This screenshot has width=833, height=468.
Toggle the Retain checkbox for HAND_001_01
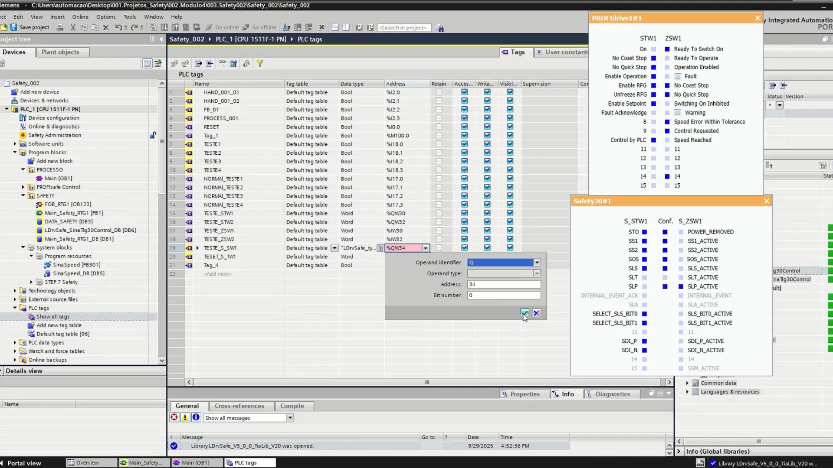[439, 92]
